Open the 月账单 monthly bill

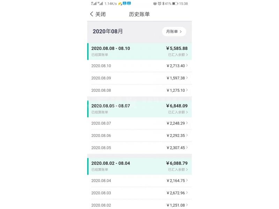(x=174, y=31)
